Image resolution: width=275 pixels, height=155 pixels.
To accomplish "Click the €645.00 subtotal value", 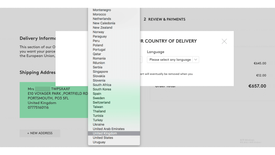I will coord(260,63).
